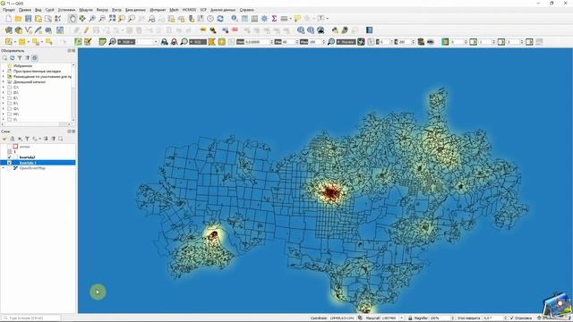Screen dimensions: 573x322
Task: Create a new Shapefile layer
Action: coord(28,30)
